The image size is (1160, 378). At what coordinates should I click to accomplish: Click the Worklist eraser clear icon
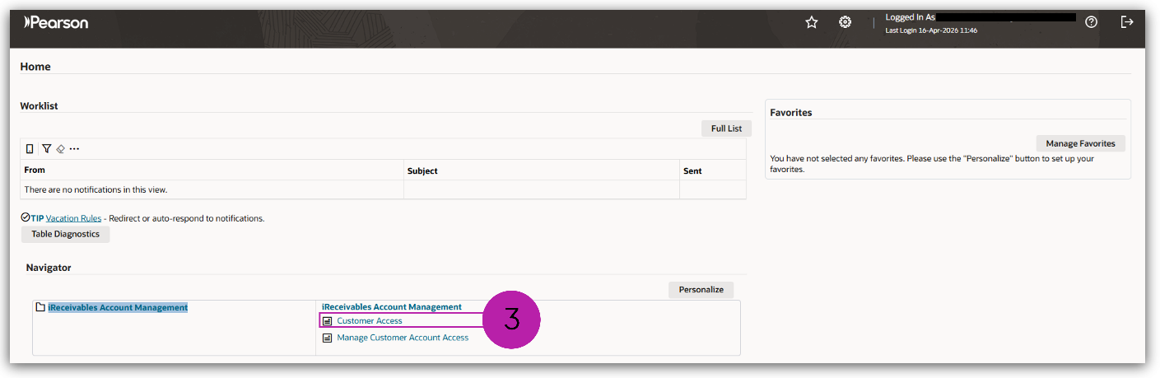60,149
